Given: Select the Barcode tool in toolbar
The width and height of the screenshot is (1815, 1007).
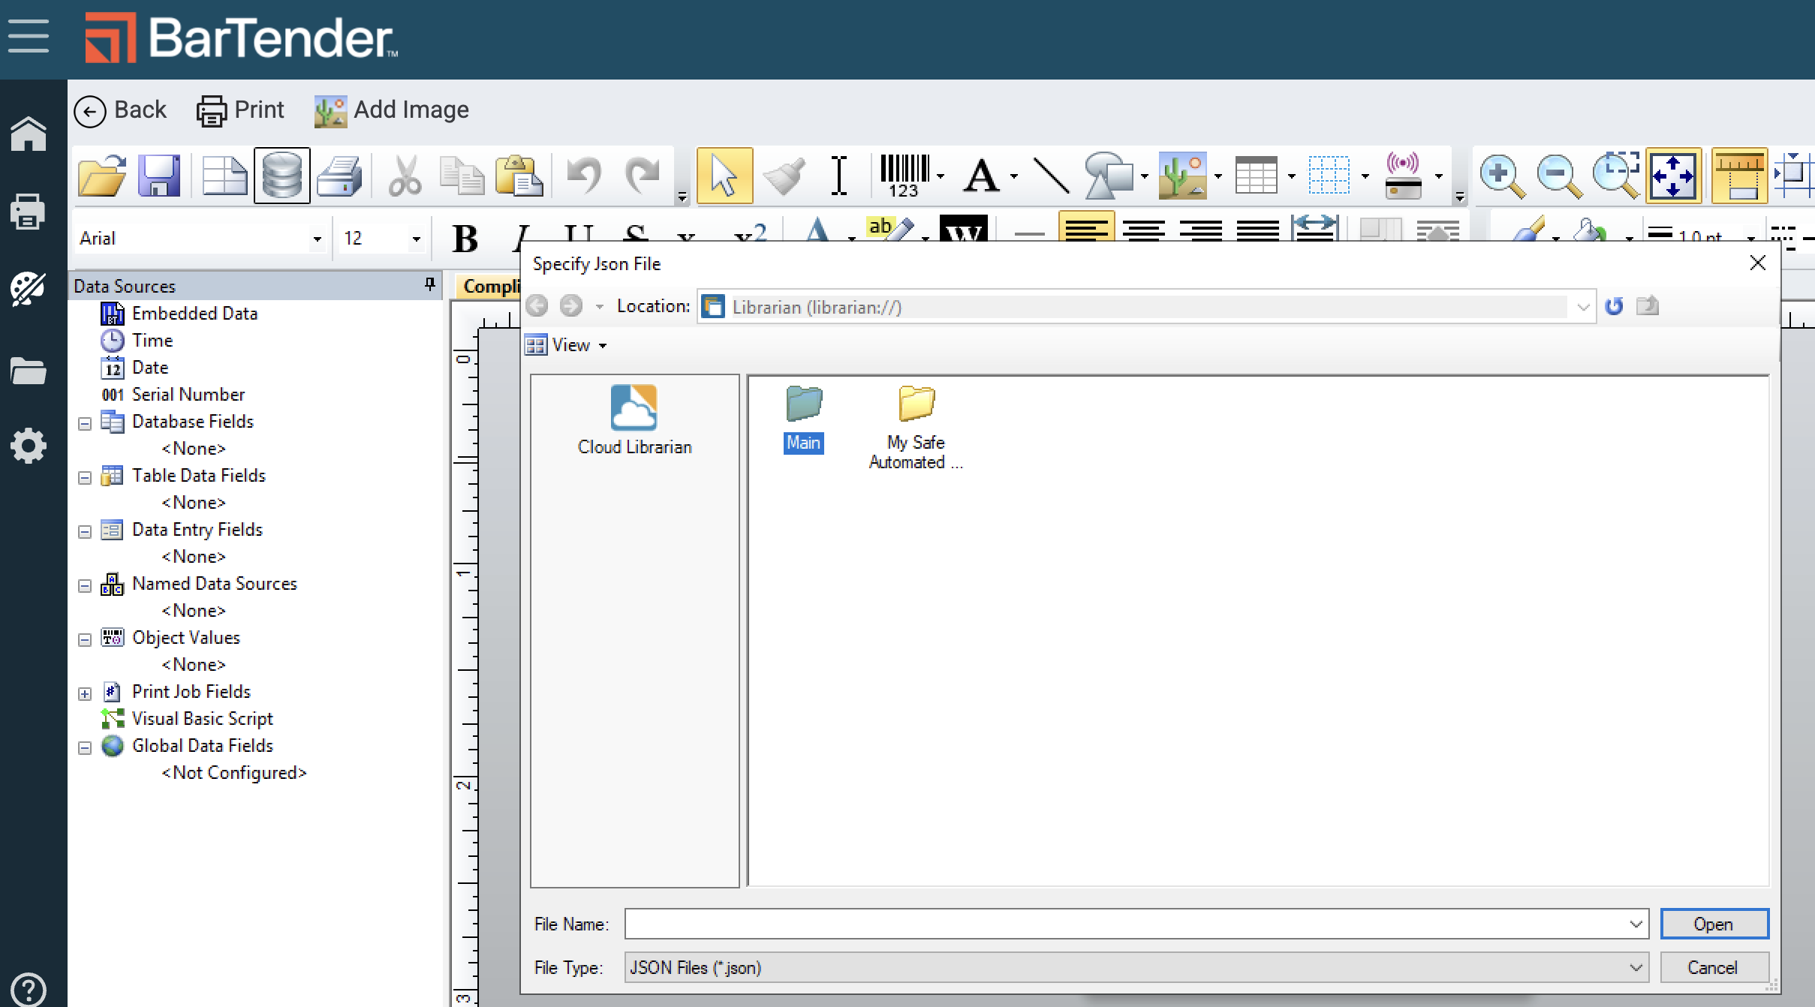Looking at the screenshot, I should [x=904, y=176].
